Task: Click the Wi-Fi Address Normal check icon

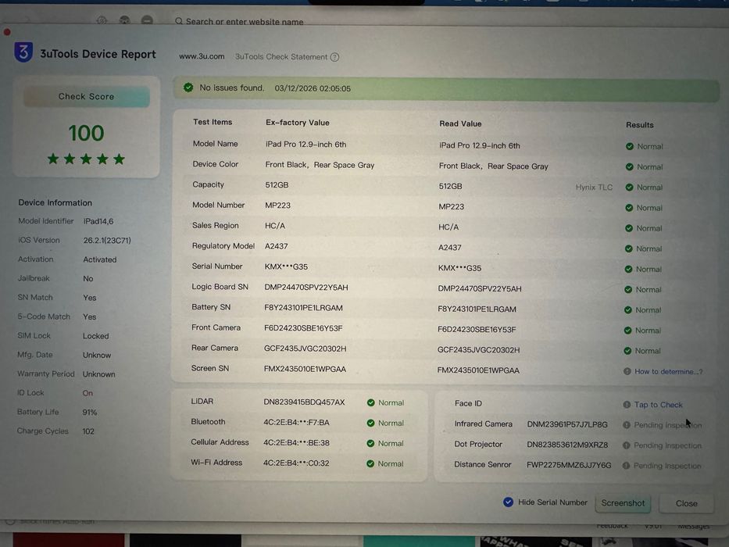Action: [370, 463]
